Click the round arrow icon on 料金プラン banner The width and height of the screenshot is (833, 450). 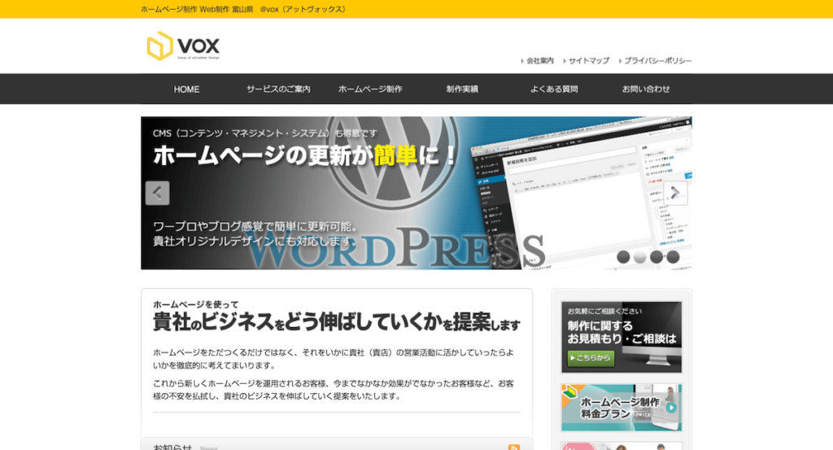[x=671, y=408]
